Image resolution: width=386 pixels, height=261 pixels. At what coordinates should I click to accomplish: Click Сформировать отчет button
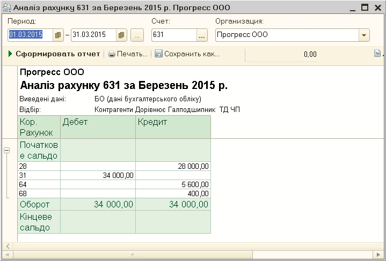tap(54, 54)
